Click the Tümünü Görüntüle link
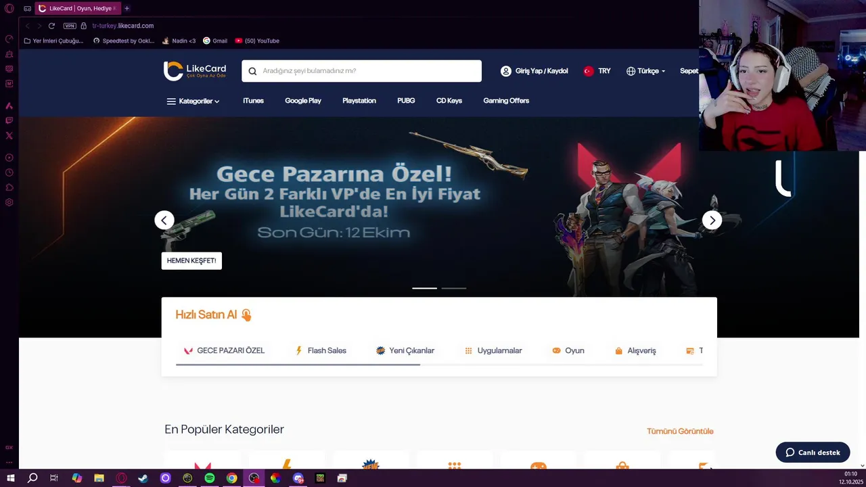The height and width of the screenshot is (487, 866). (x=680, y=432)
